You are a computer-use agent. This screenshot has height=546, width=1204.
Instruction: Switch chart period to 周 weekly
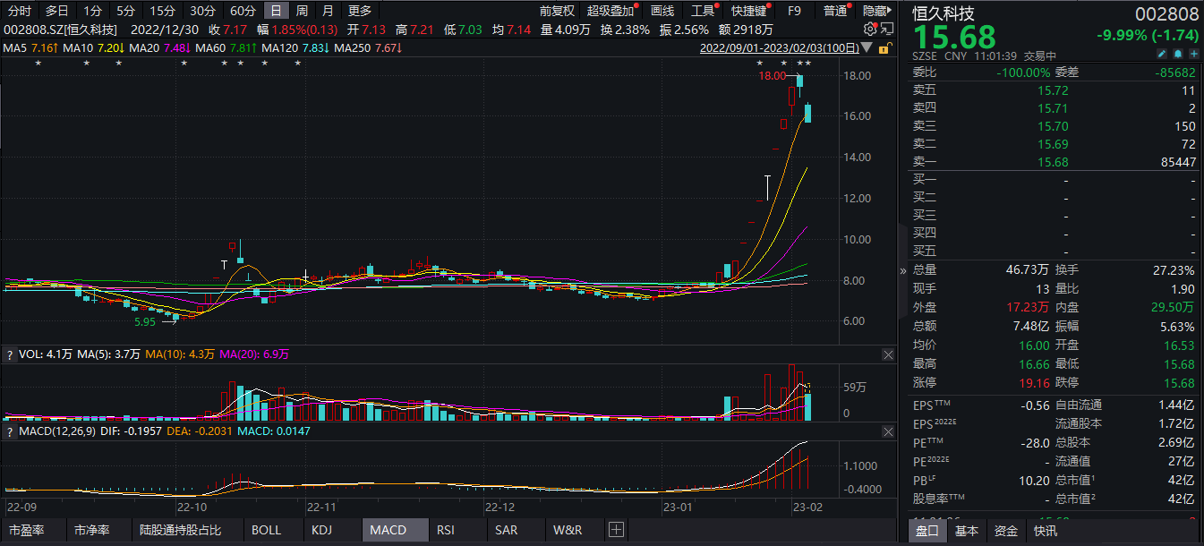pos(302,11)
